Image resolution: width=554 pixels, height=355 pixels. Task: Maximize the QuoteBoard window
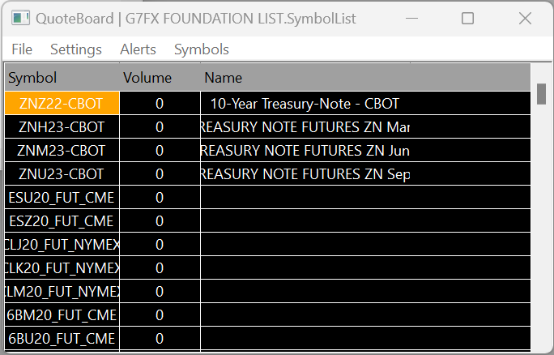(x=467, y=18)
